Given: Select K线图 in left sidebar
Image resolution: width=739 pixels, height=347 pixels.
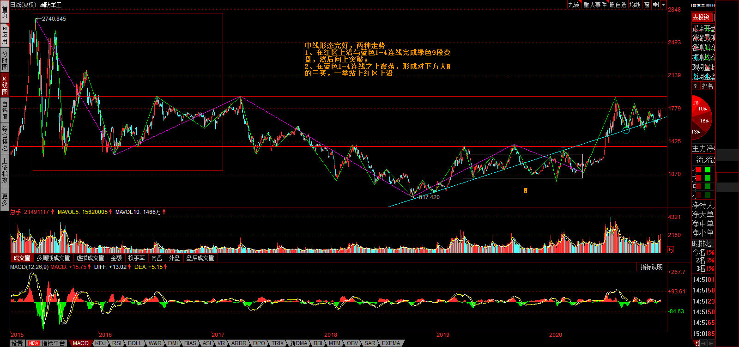Looking at the screenshot, I should 5,85.
